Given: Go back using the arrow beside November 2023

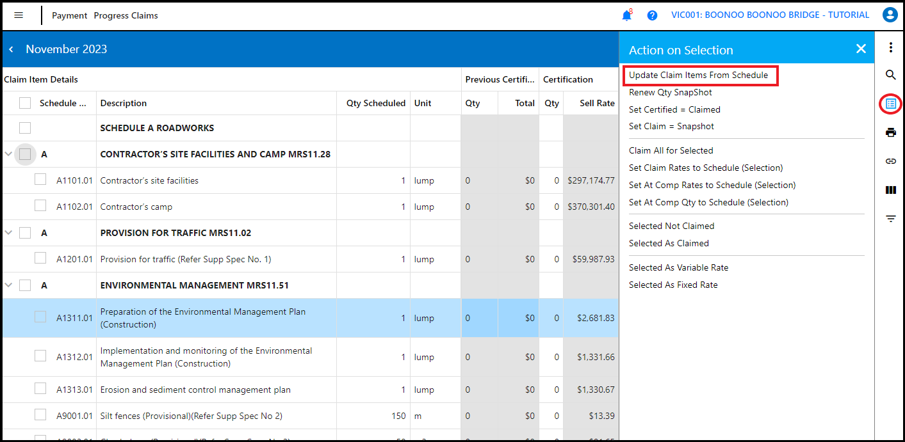Looking at the screenshot, I should (11, 49).
